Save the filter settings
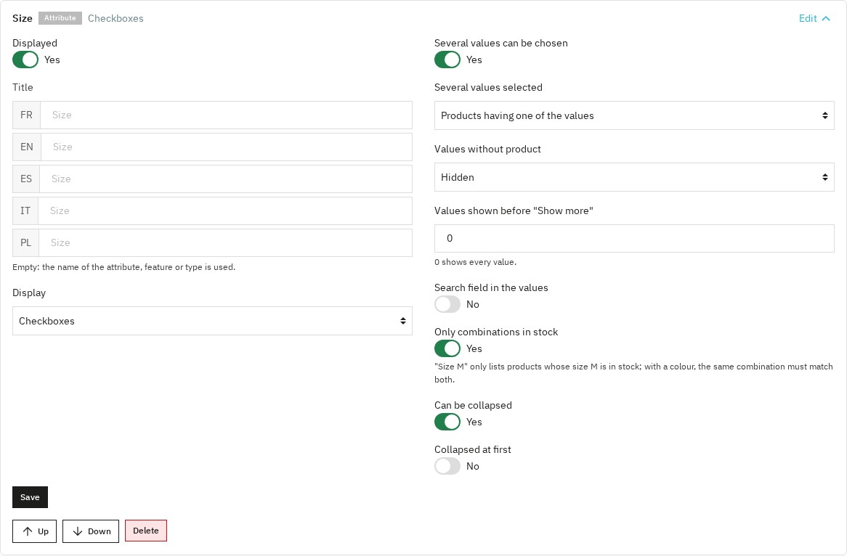This screenshot has width=847, height=556. (30, 497)
